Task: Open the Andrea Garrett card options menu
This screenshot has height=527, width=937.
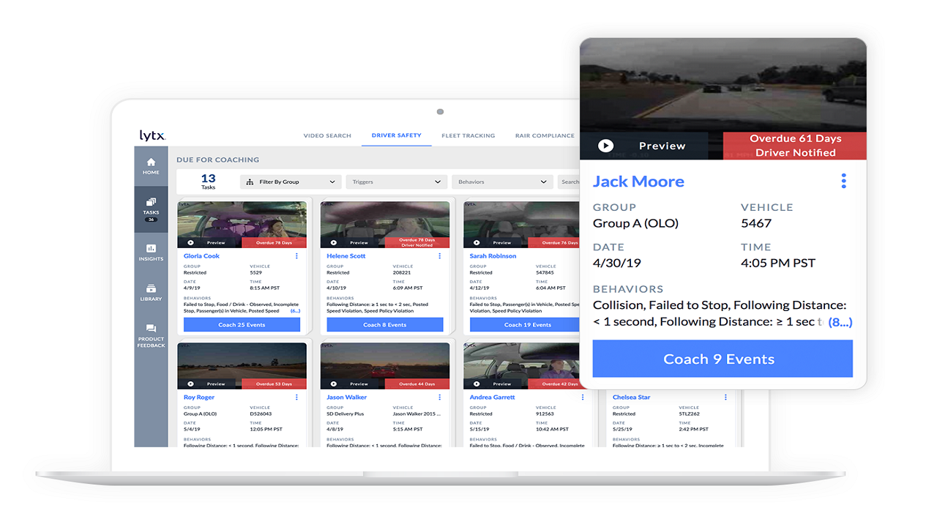Action: coord(583,397)
